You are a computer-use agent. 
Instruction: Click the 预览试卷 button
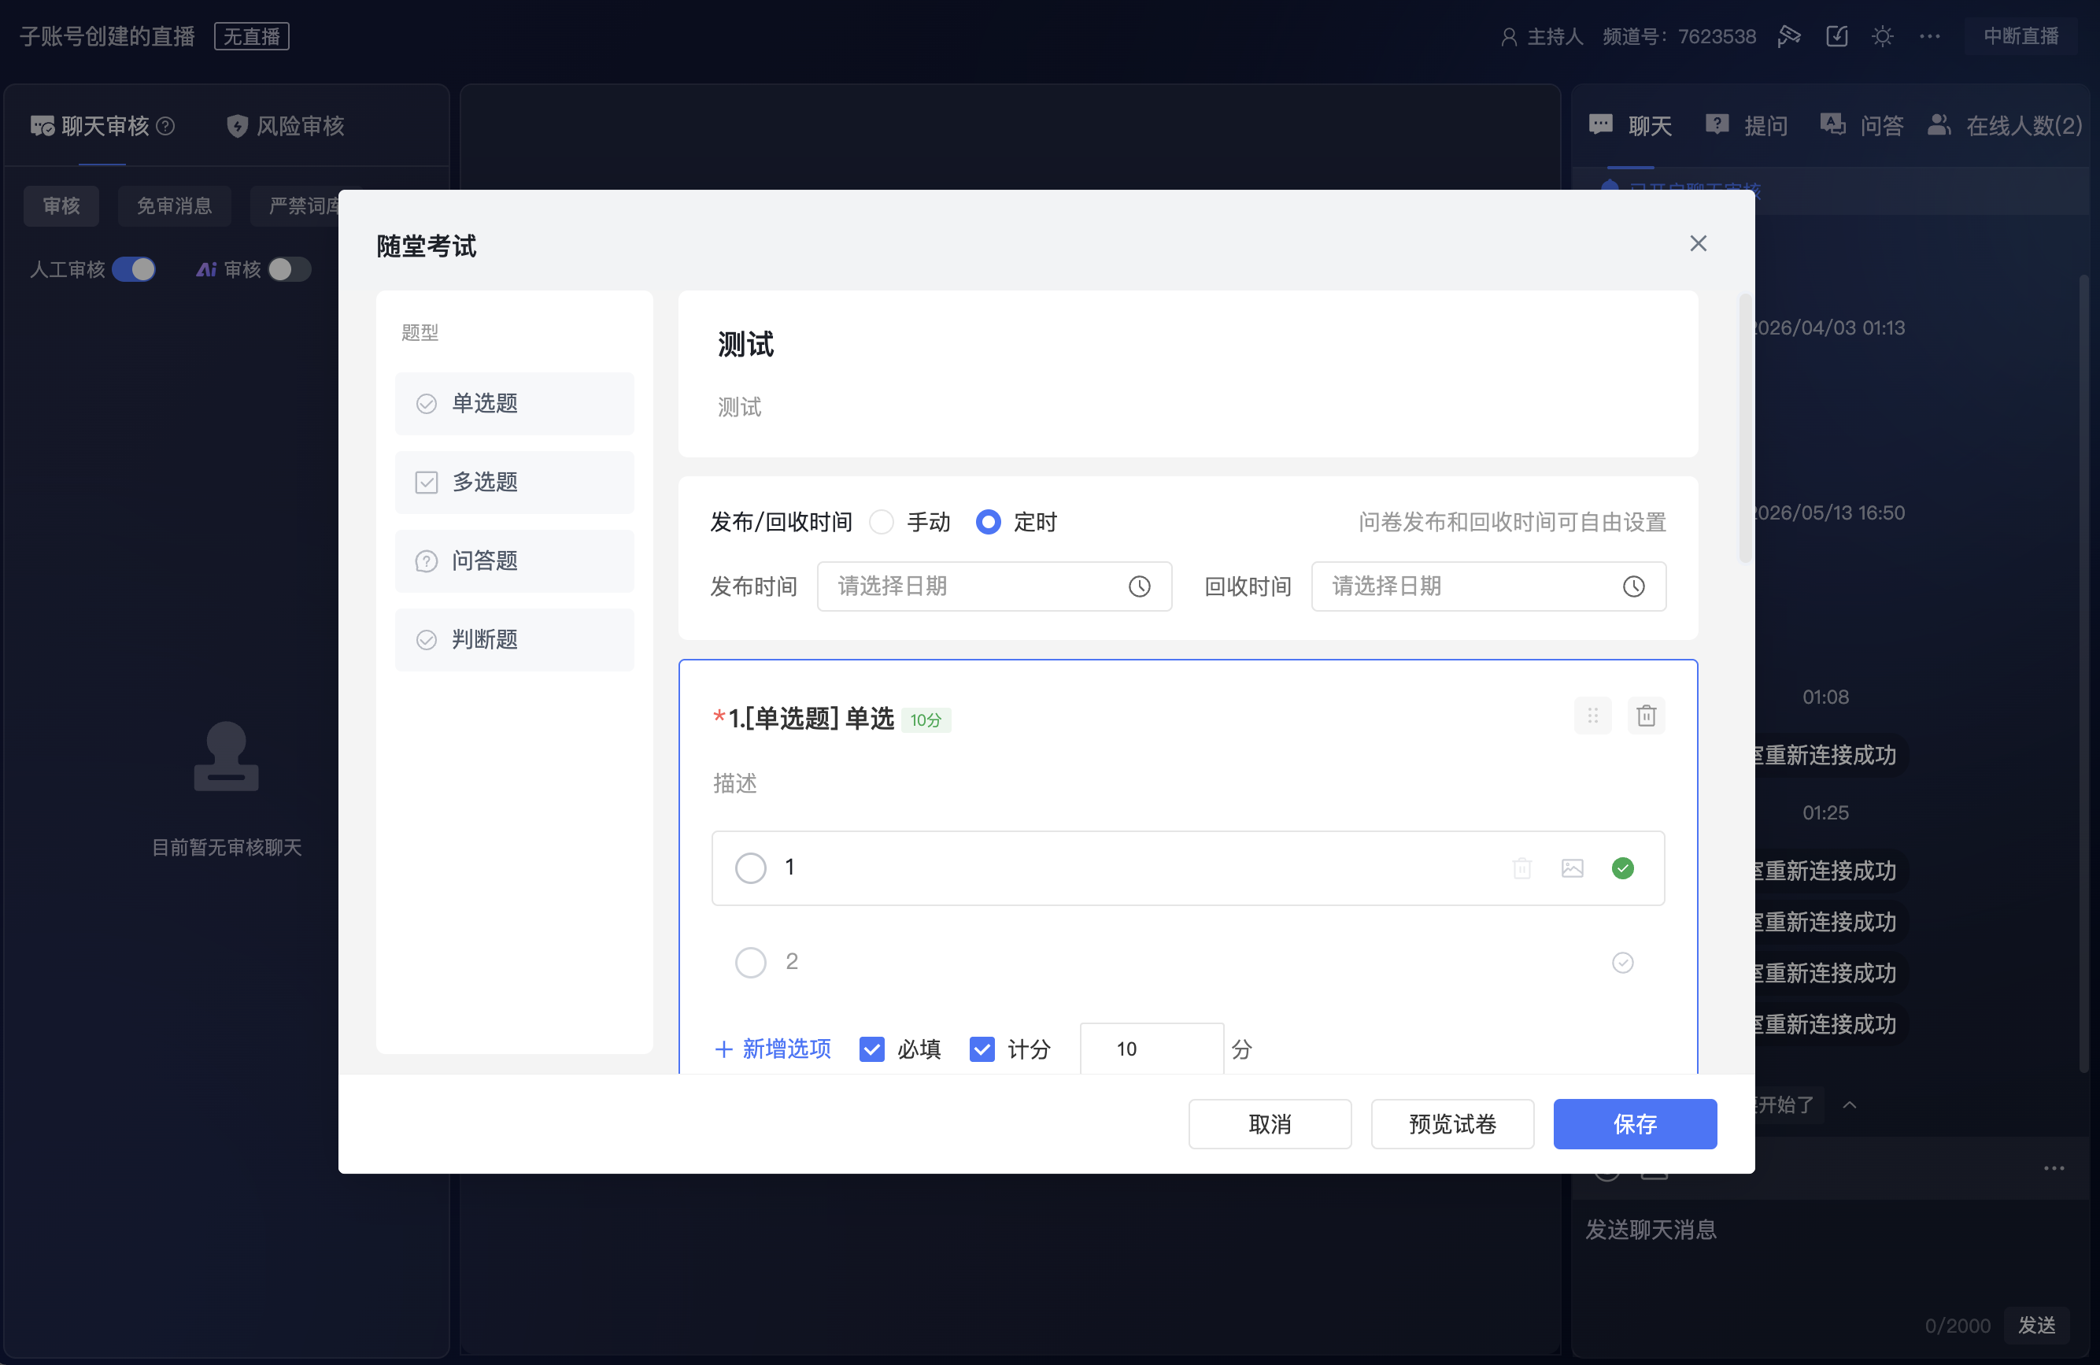click(x=1452, y=1123)
